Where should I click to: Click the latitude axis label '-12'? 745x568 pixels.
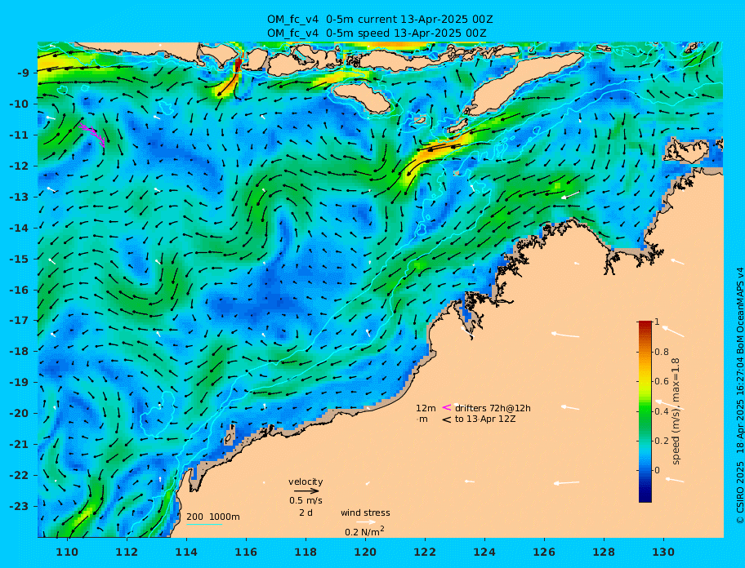[22, 166]
